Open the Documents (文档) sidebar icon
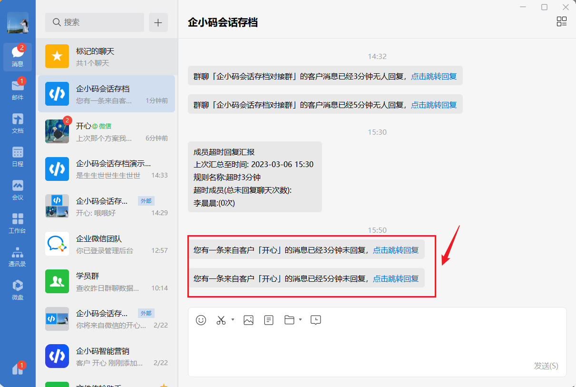The height and width of the screenshot is (387, 576). click(18, 123)
